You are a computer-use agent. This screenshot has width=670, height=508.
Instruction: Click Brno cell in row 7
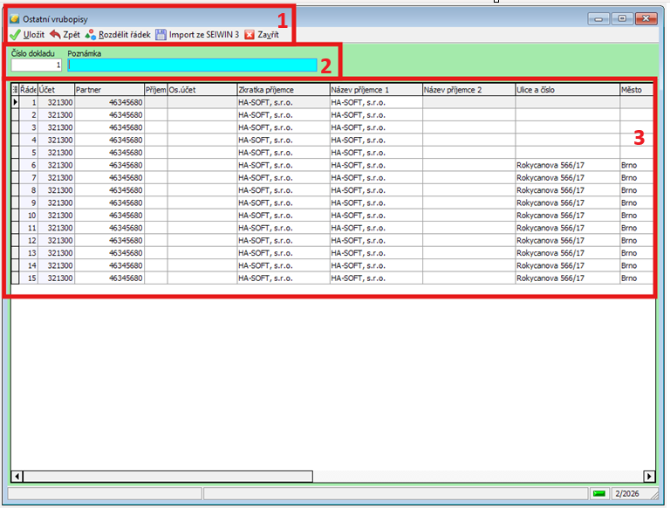point(637,177)
